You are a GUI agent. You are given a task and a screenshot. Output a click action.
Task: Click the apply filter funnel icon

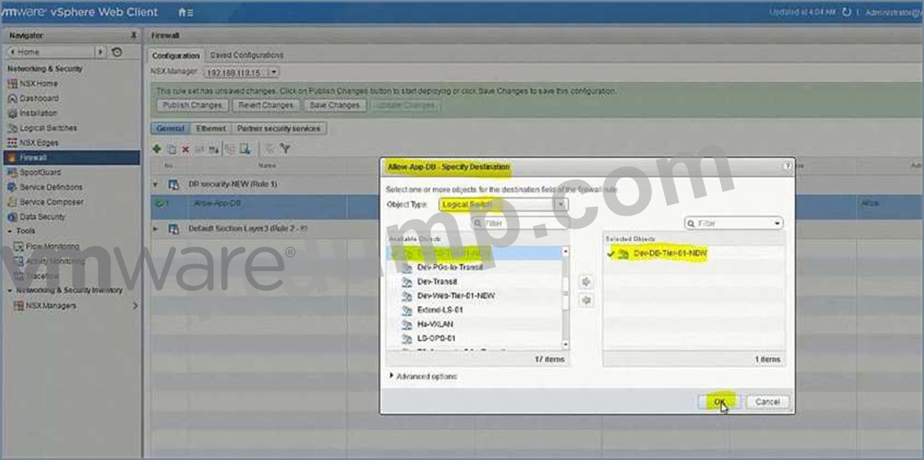[285, 149]
